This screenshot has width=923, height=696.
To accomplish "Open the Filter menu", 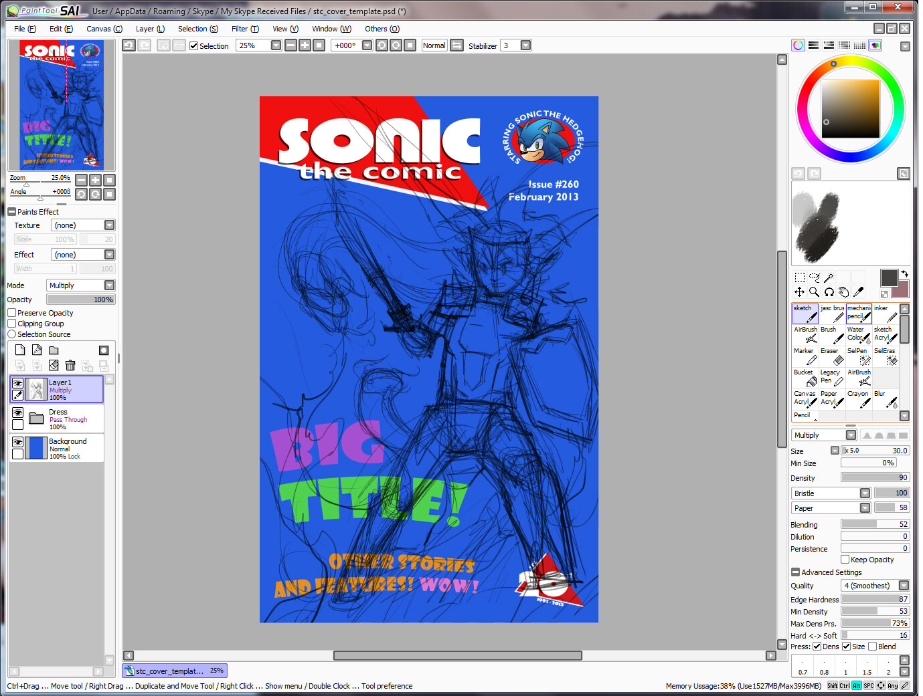I will coord(245,29).
